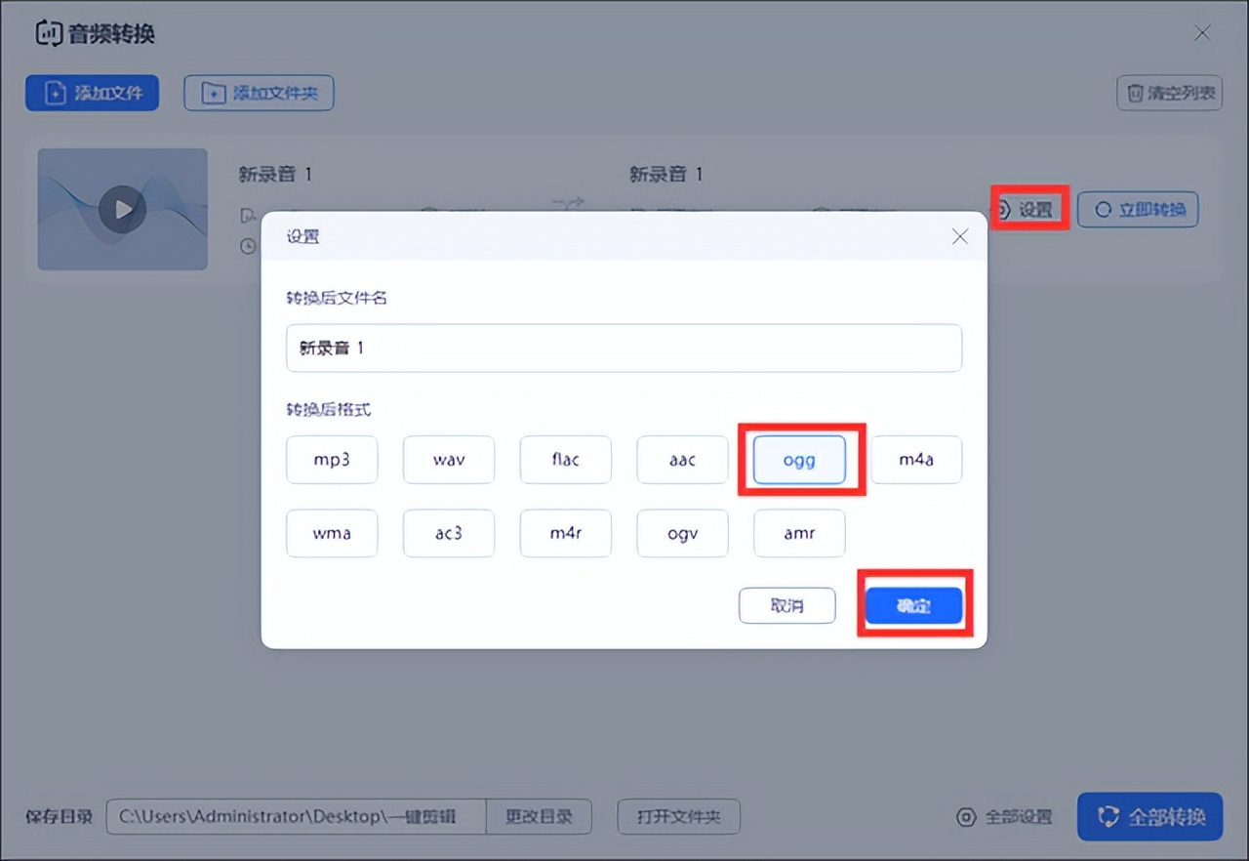1249x861 pixels.
Task: Open output folder with 打开文件夹
Action: [x=678, y=817]
